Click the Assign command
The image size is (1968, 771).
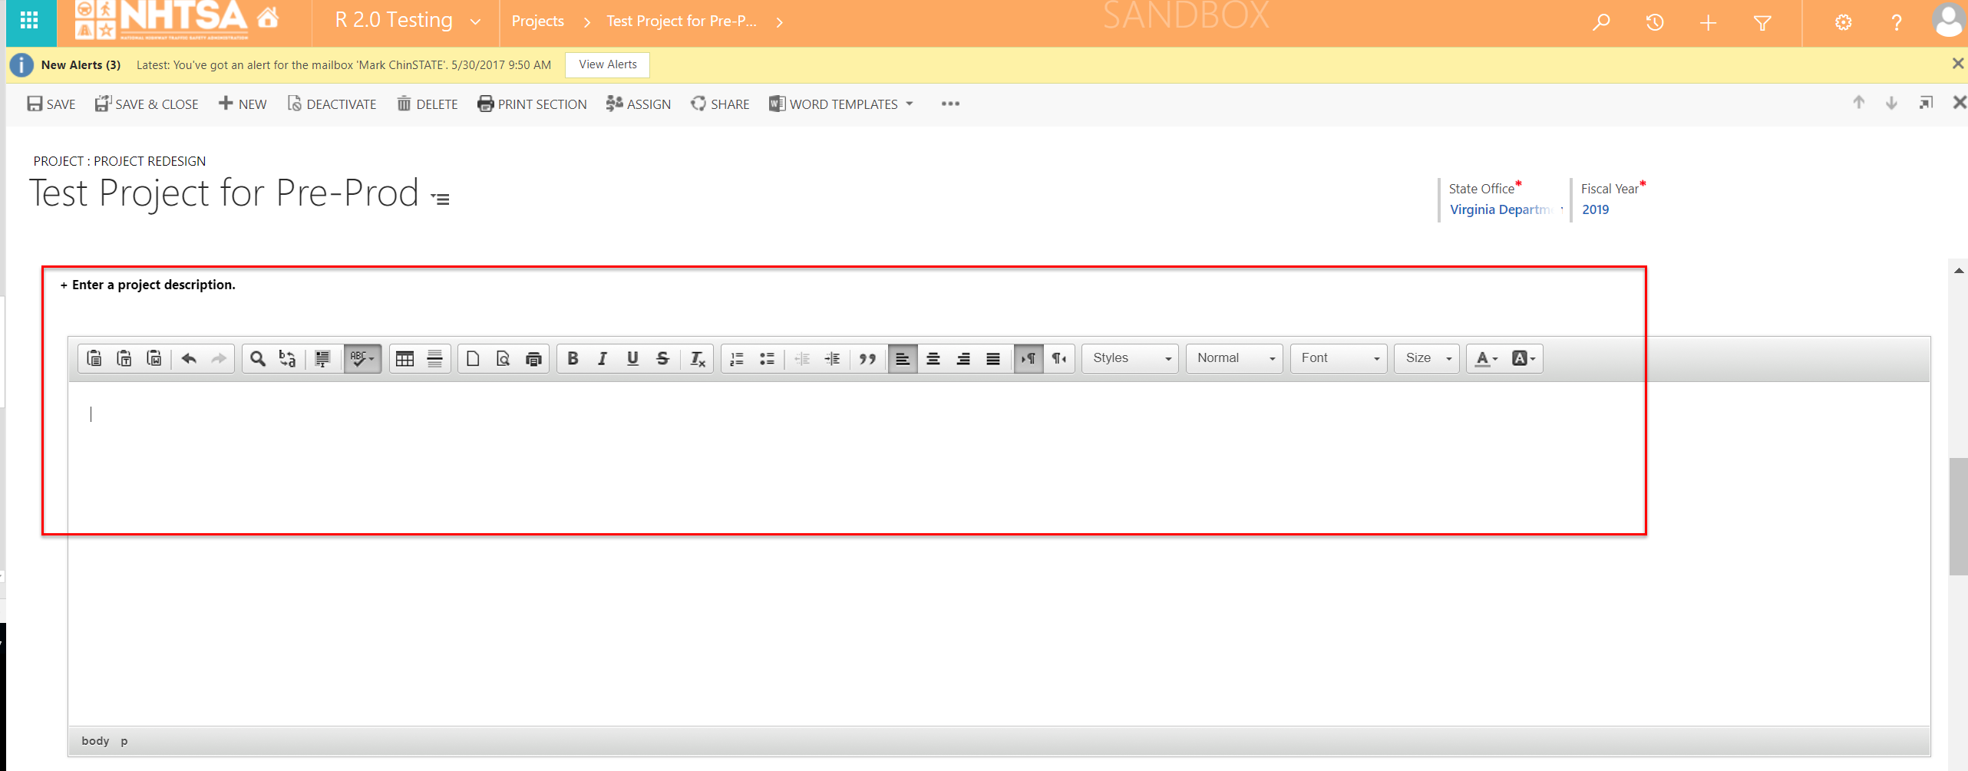pyautogui.click(x=639, y=104)
